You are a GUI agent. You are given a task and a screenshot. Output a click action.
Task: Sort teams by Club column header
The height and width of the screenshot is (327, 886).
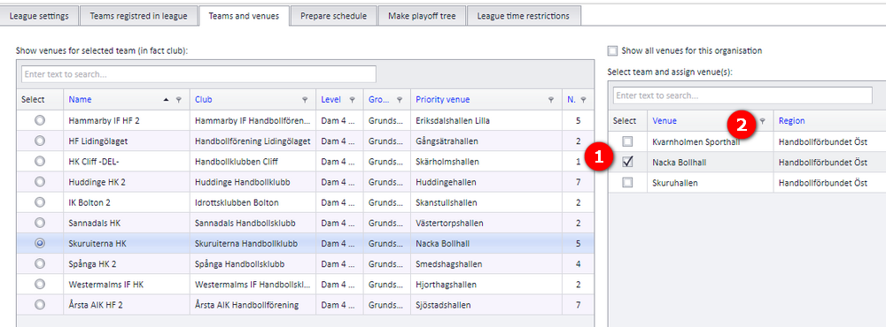[203, 100]
